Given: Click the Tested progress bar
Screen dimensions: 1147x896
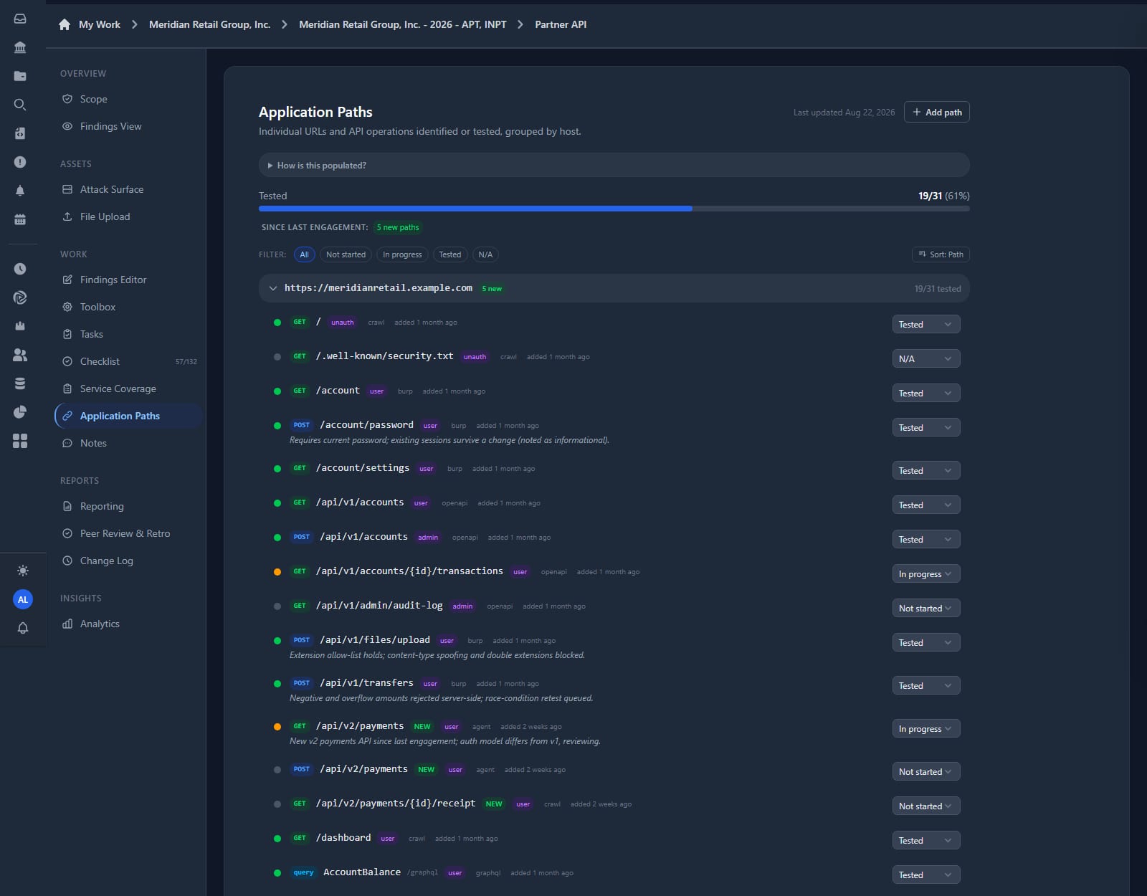Looking at the screenshot, I should [614, 209].
